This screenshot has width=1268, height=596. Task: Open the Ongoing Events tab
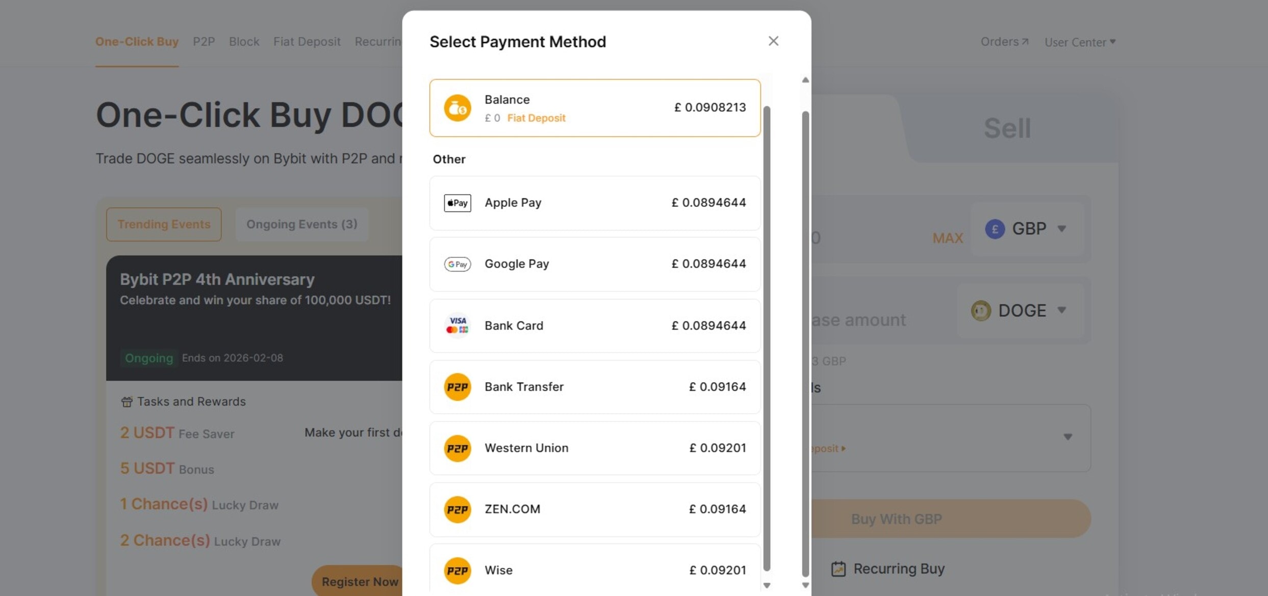pyautogui.click(x=302, y=224)
